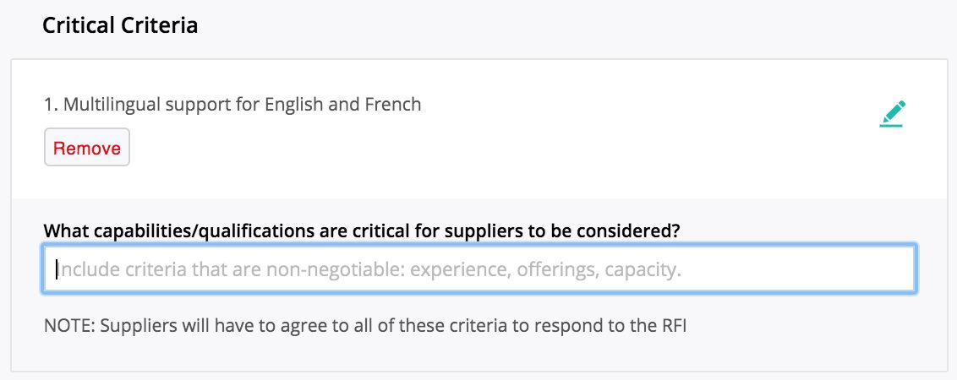The height and width of the screenshot is (380, 957).
Task: Click the NOTE about suppliers agreeing to criteria
Action: pyautogui.click(x=365, y=326)
